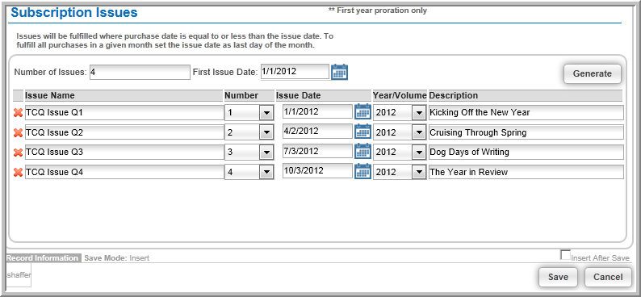Edit the Cruising Through Spring description

pyautogui.click(x=526, y=133)
